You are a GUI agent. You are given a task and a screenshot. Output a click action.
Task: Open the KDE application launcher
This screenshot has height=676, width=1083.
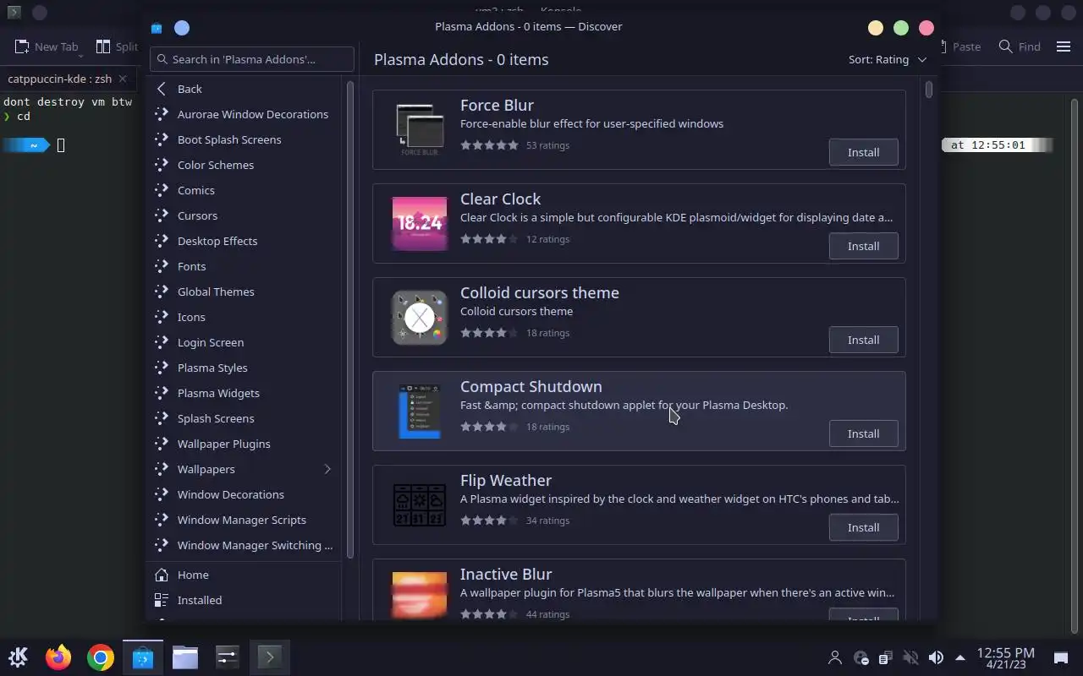pyautogui.click(x=18, y=657)
